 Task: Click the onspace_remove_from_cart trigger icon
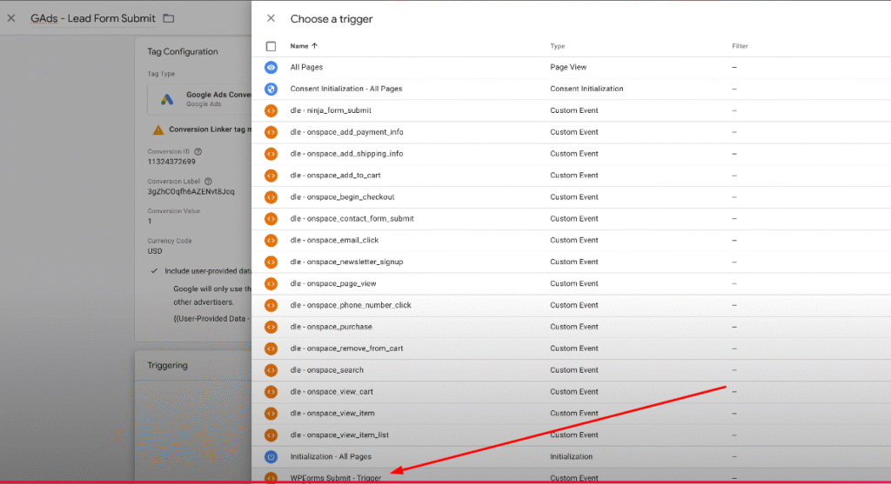pos(271,348)
